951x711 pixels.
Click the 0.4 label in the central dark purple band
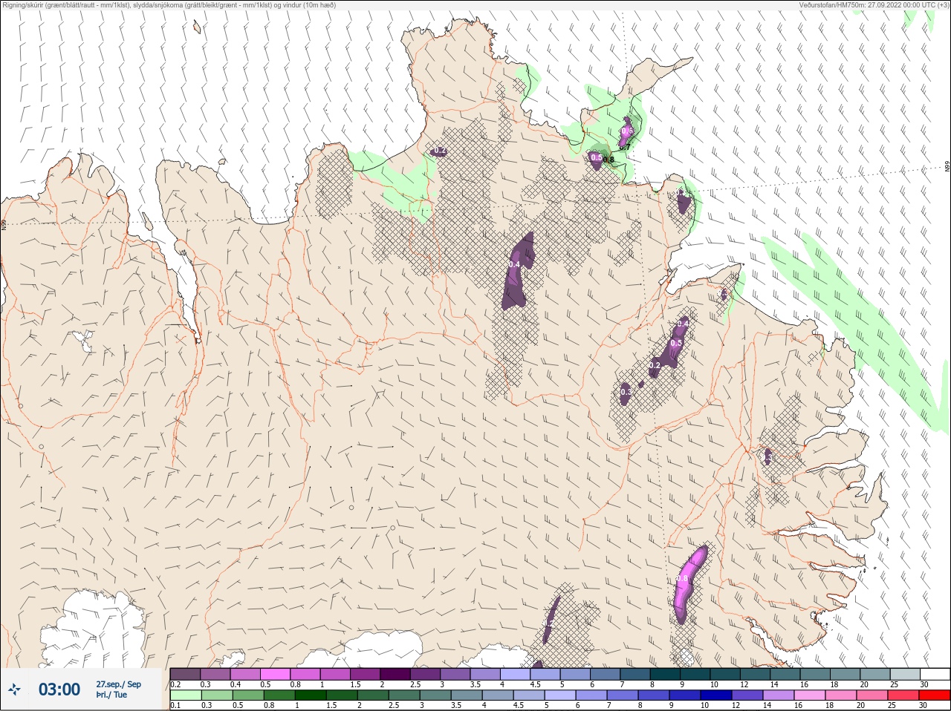(514, 264)
